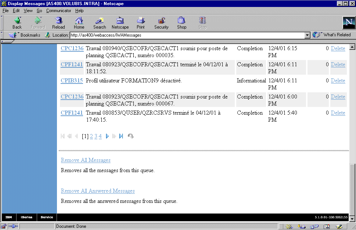Open the Go menu

click(40, 11)
